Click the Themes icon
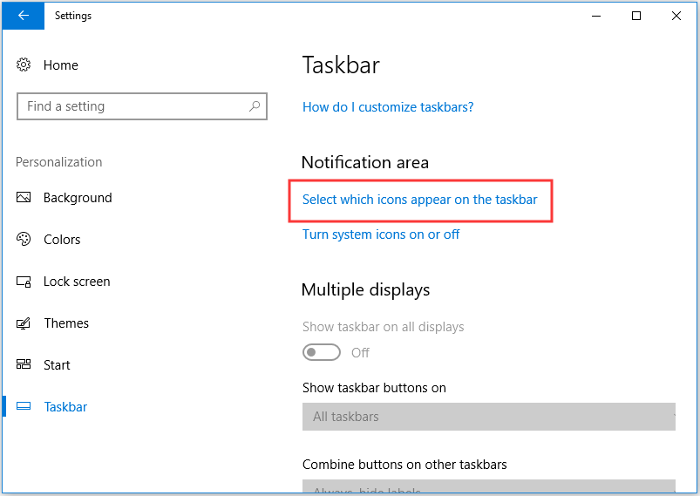 point(24,323)
